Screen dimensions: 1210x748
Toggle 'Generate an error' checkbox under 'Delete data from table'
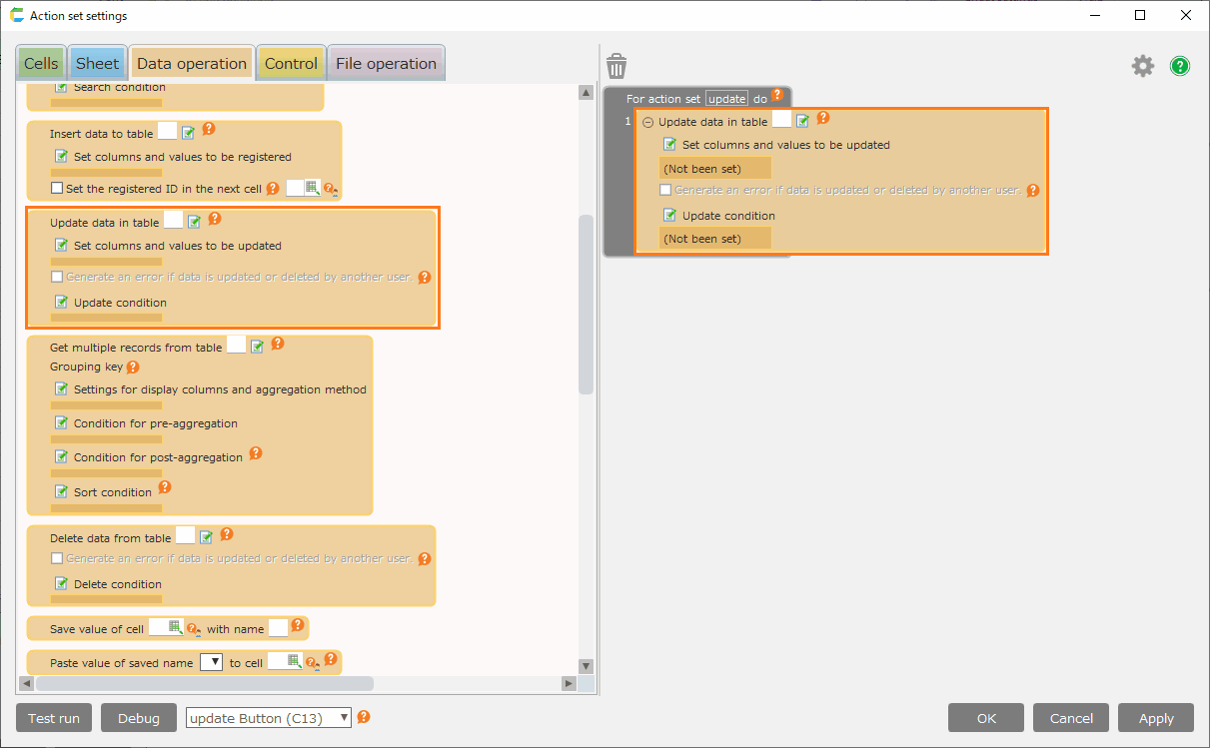click(57, 558)
